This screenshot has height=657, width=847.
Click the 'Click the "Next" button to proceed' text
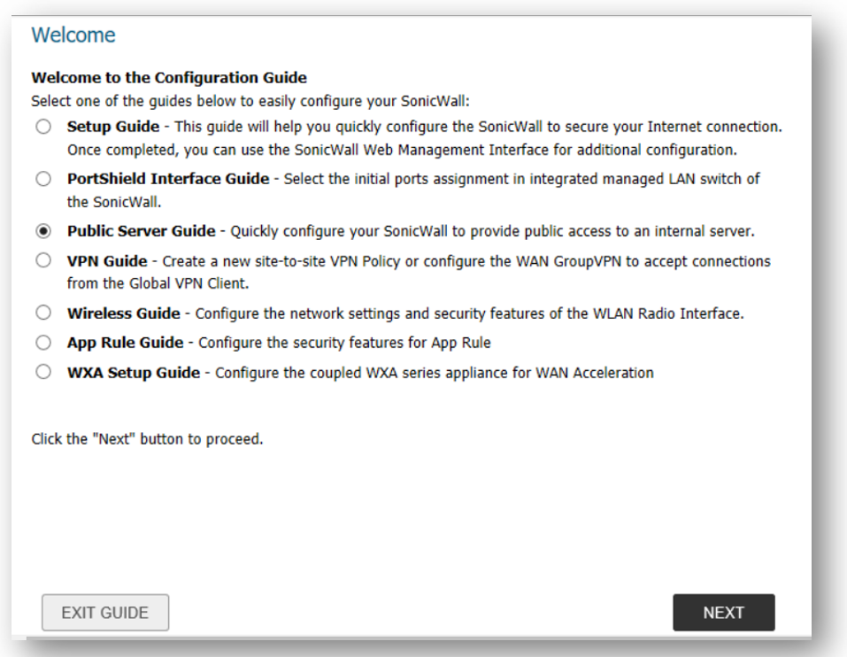(147, 439)
